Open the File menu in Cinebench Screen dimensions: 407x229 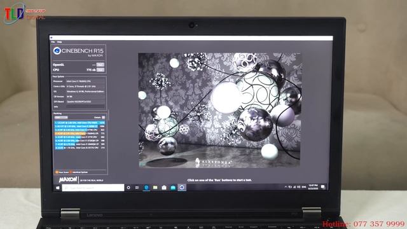tap(53, 42)
